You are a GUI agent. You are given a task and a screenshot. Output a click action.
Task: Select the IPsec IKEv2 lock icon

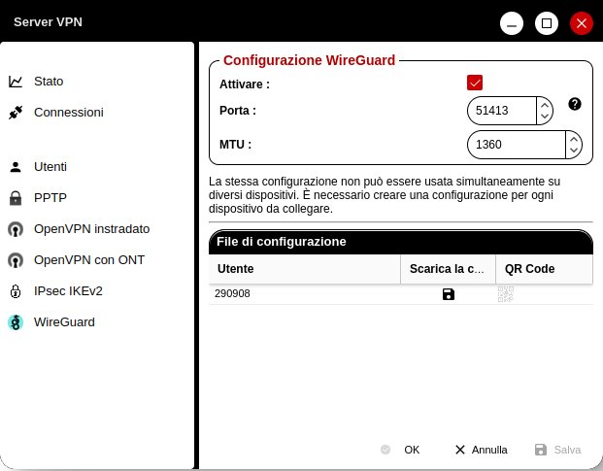tap(16, 291)
